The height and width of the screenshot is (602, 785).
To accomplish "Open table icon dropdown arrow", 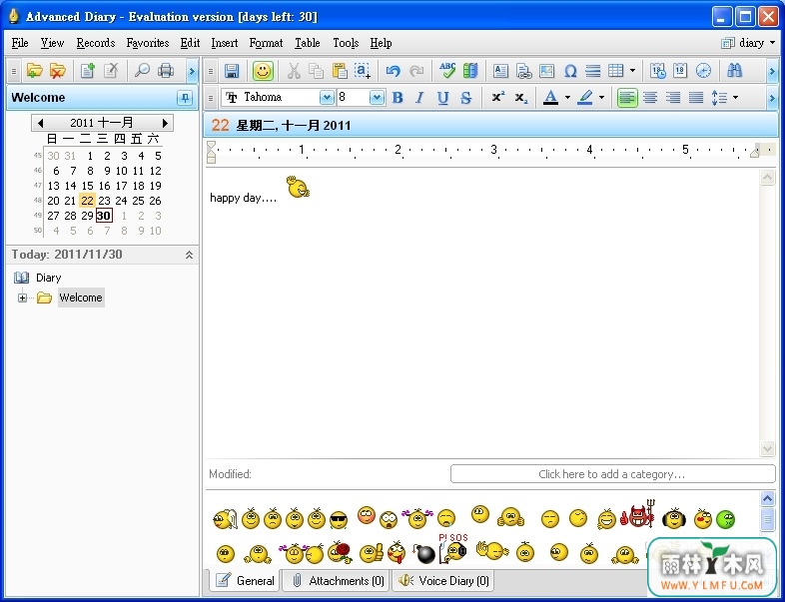I will (x=632, y=71).
